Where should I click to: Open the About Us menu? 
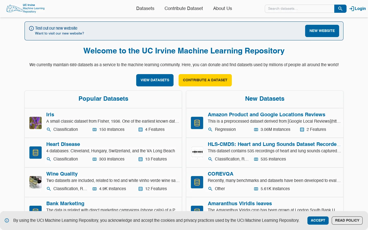pos(223,8)
